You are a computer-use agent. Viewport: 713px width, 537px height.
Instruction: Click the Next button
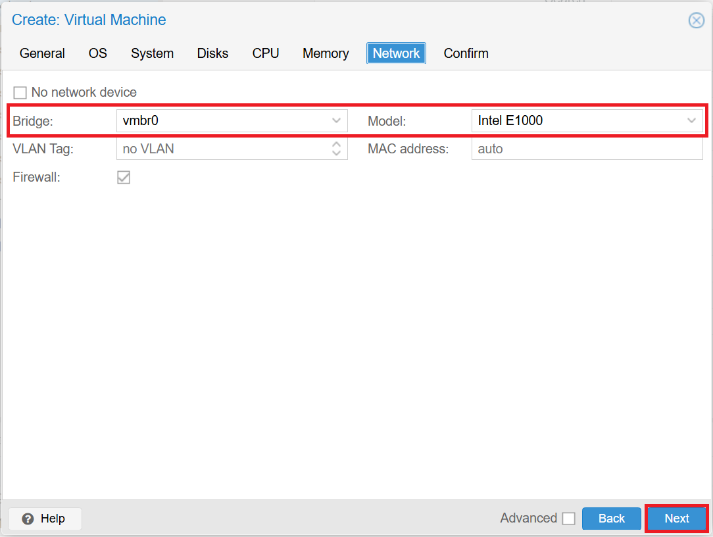click(677, 518)
